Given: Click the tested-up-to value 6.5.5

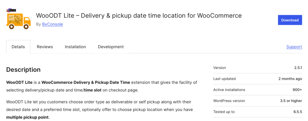Looking at the screenshot, I should (x=296, y=112).
